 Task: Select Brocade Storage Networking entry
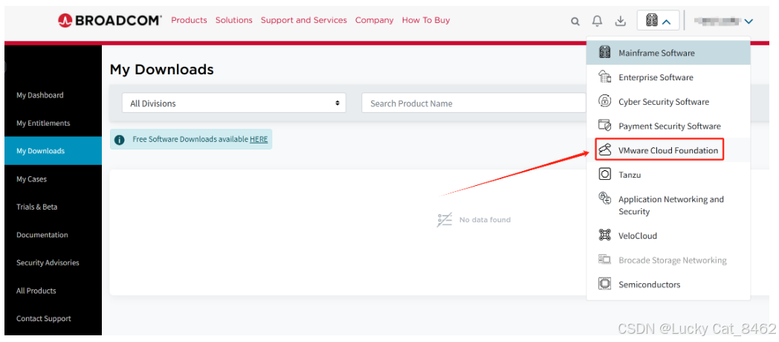(668, 260)
